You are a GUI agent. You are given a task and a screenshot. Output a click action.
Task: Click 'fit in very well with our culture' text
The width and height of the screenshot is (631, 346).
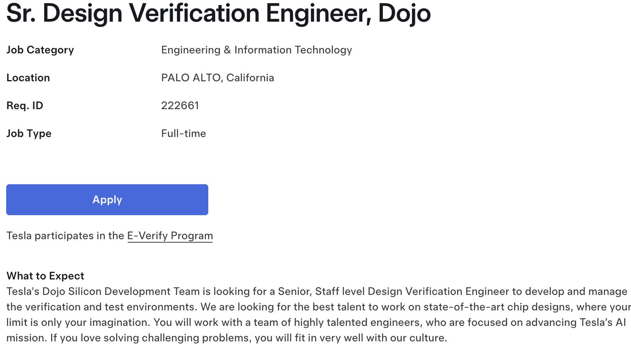point(369,338)
